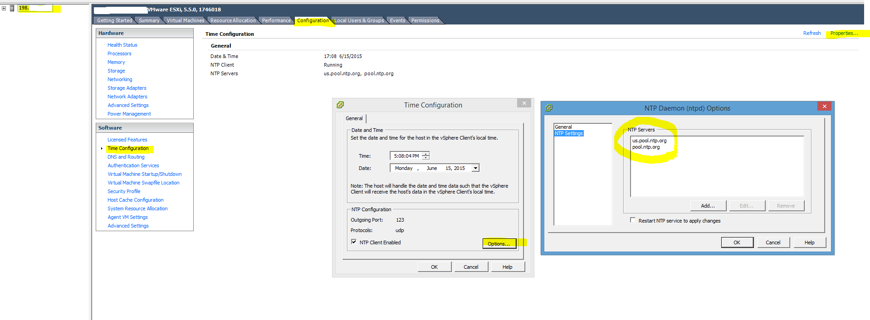Image resolution: width=870 pixels, height=320 pixels.
Task: Check Restart NTP service to apply changes
Action: pos(633,220)
